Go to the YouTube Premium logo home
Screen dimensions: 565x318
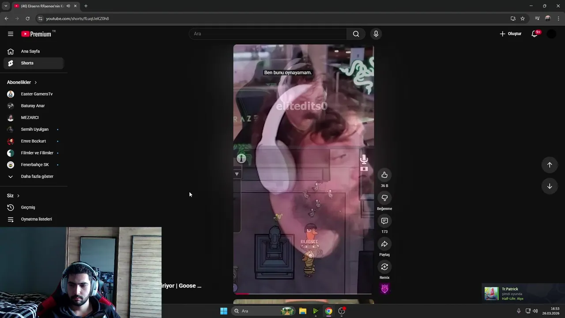[x=36, y=34]
